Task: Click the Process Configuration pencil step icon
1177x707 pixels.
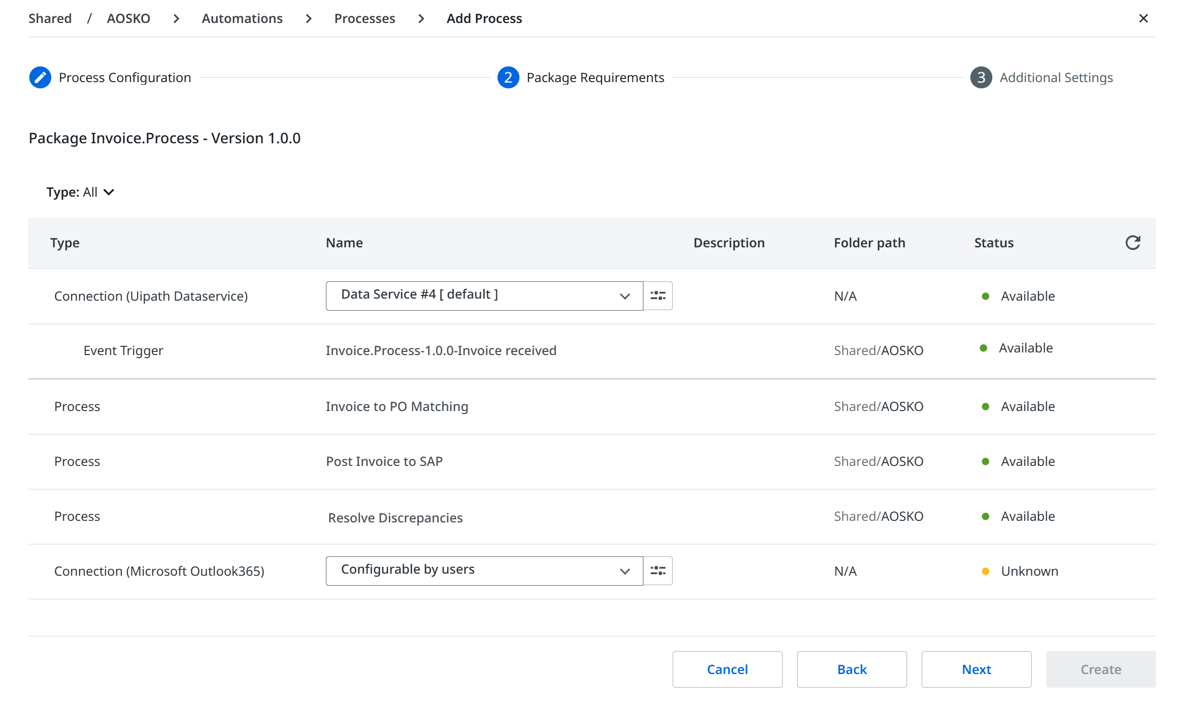Action: (40, 77)
